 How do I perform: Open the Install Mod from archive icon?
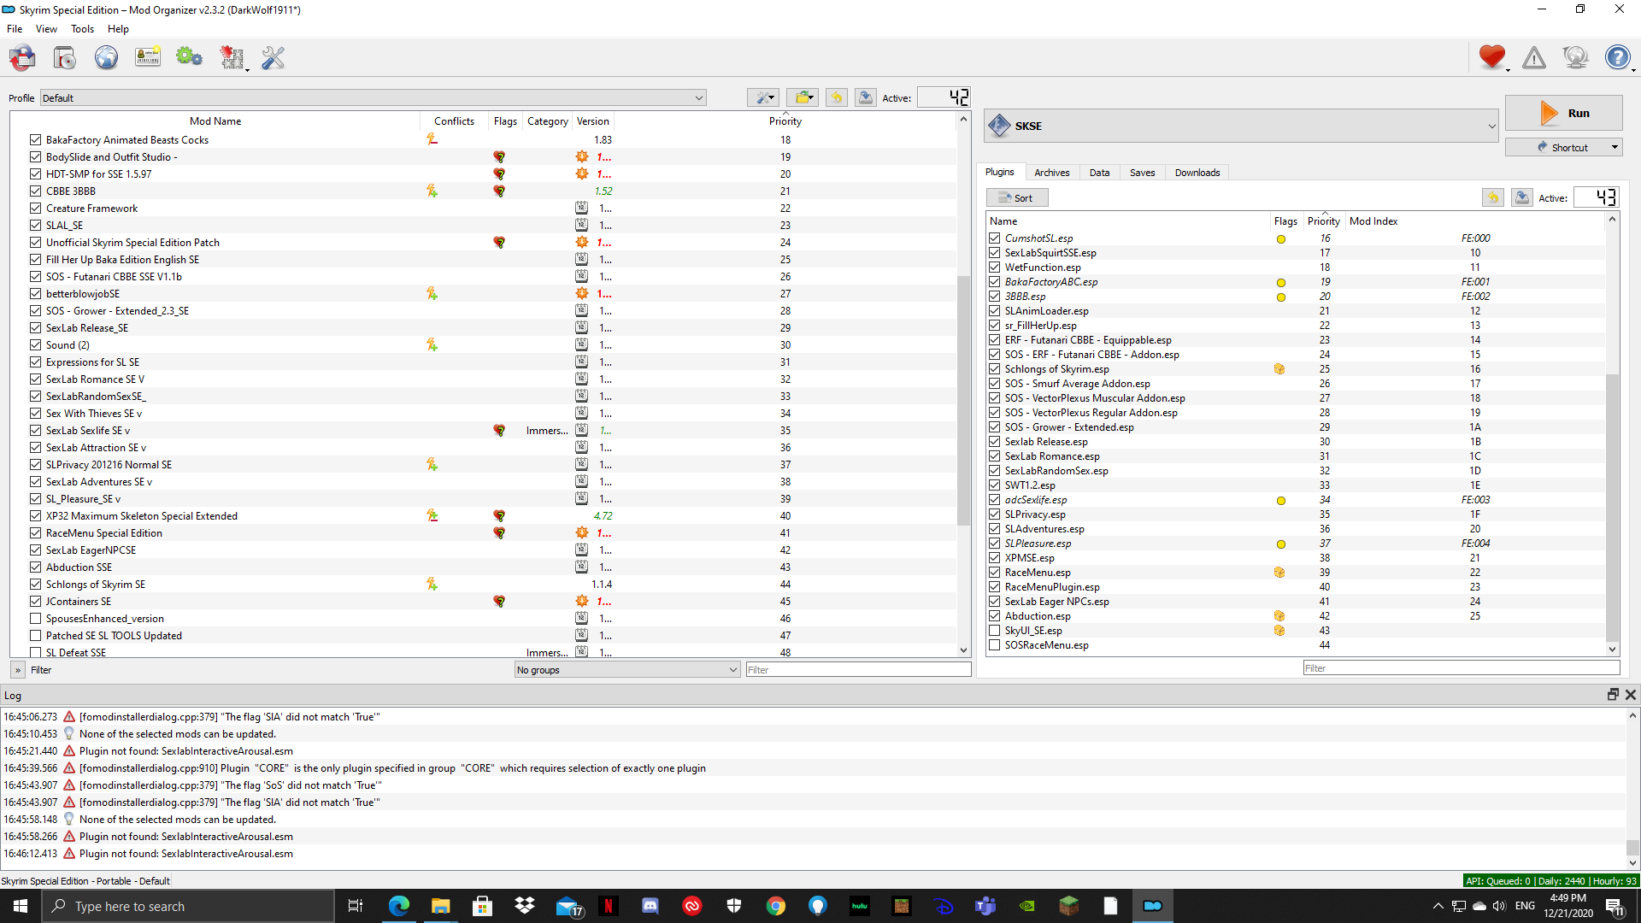click(65, 58)
